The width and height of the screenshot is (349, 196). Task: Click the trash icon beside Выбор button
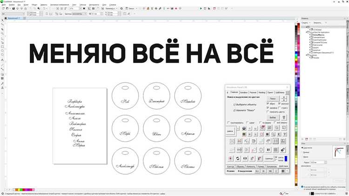pyautogui.click(x=284, y=118)
